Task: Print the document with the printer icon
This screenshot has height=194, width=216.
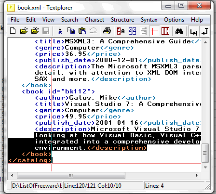Action: (x=107, y=31)
